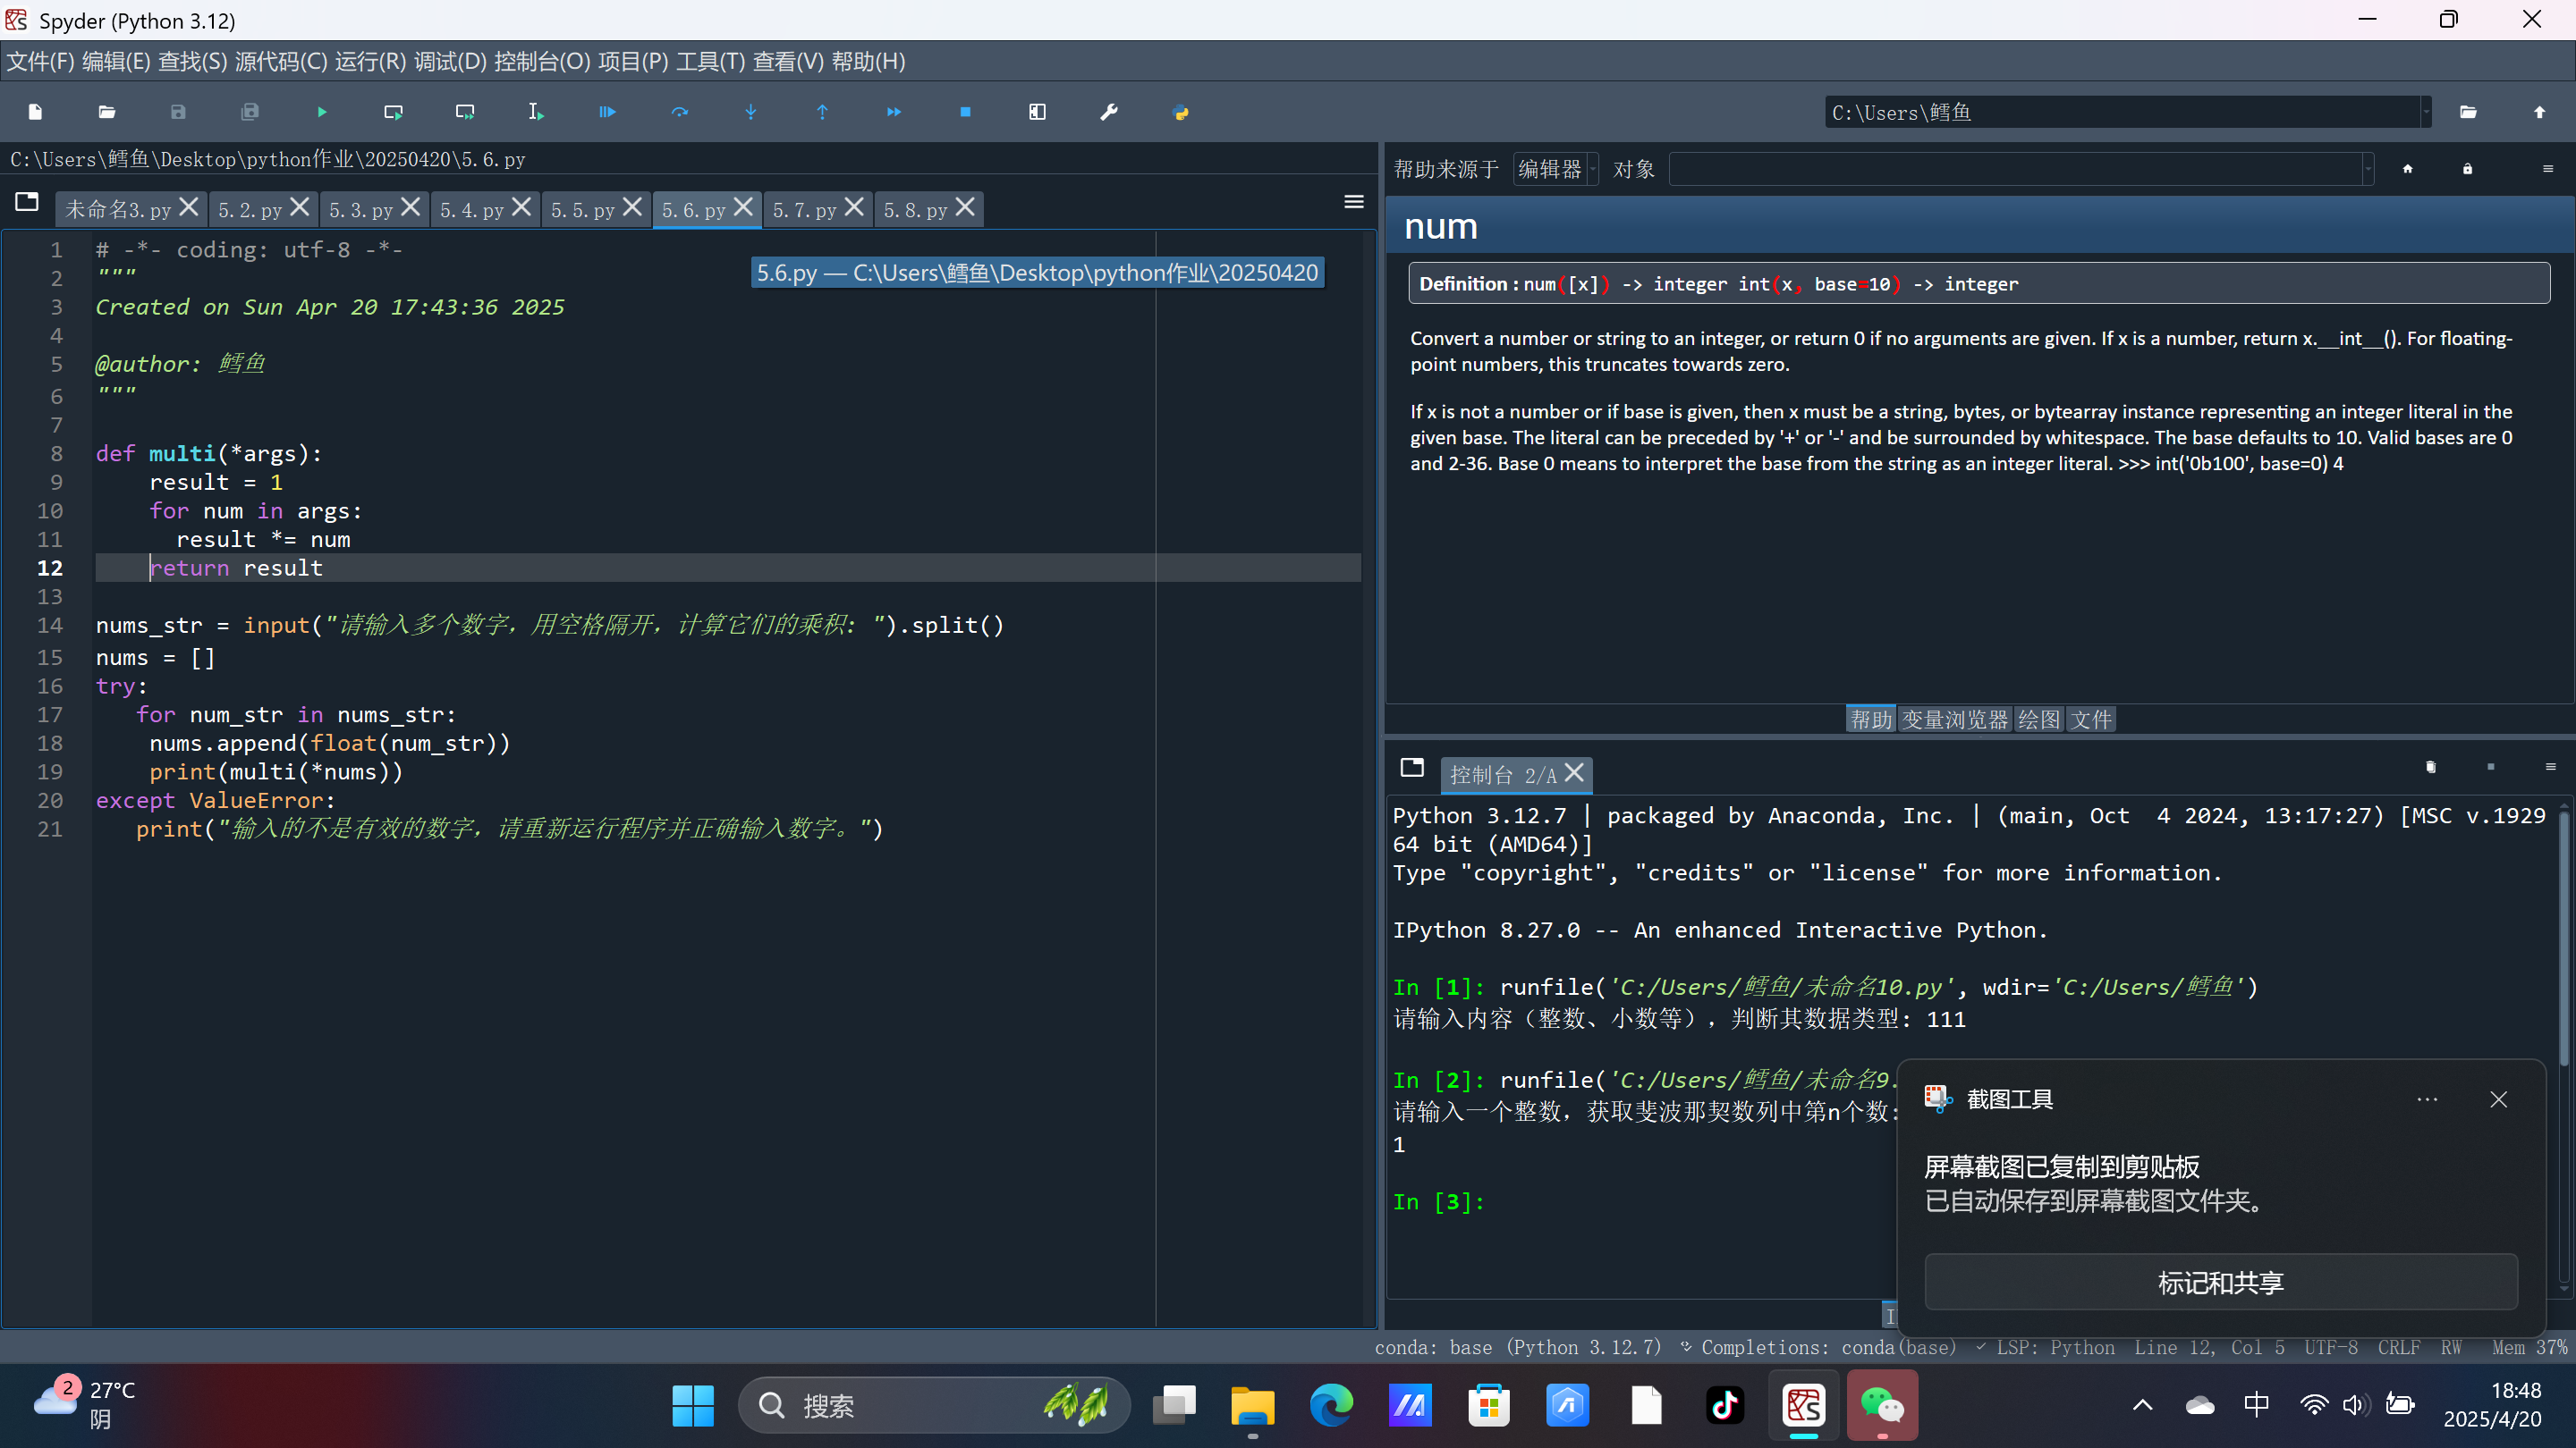Viewport: 2576px width, 1448px height.
Task: Open Preferences via the wrench icon
Action: 1108,112
